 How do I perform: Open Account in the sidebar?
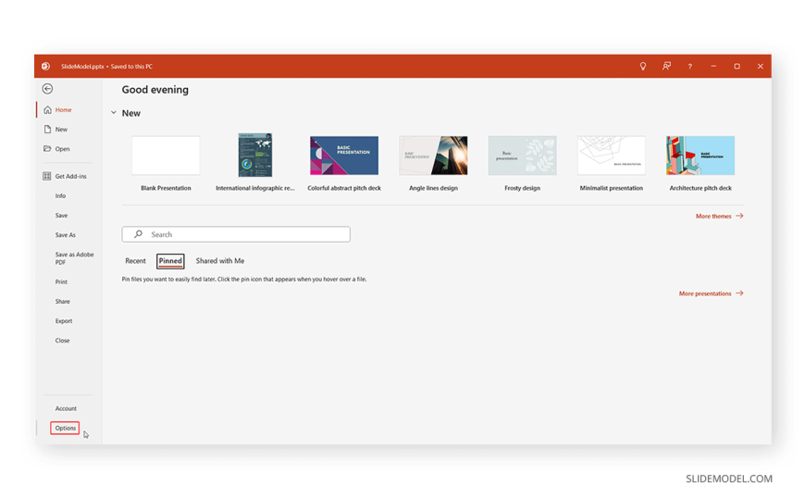66,408
